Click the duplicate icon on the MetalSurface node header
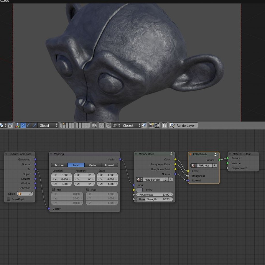This screenshot has width=265, height=265. coord(172,154)
